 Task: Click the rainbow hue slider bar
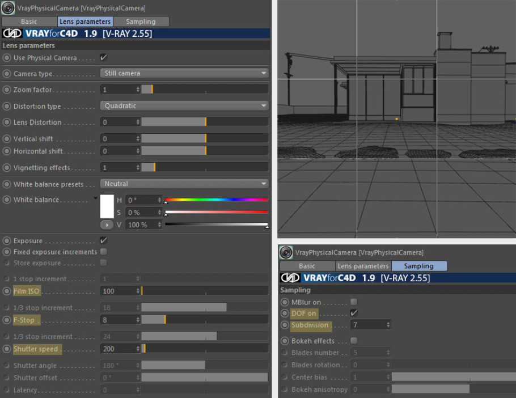tap(217, 200)
